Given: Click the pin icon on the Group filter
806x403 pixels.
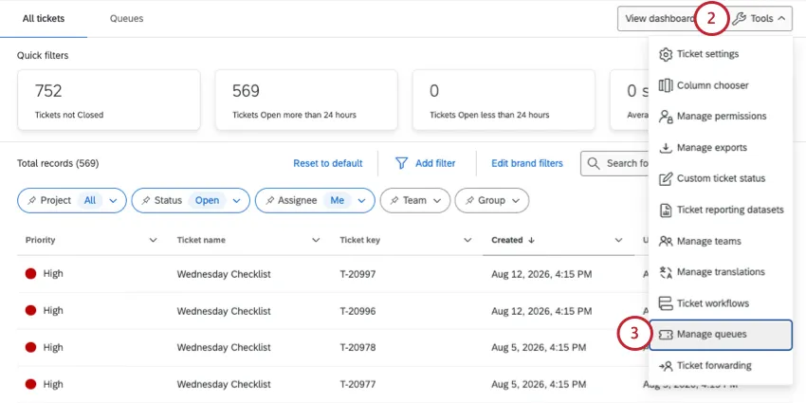Looking at the screenshot, I should [469, 200].
